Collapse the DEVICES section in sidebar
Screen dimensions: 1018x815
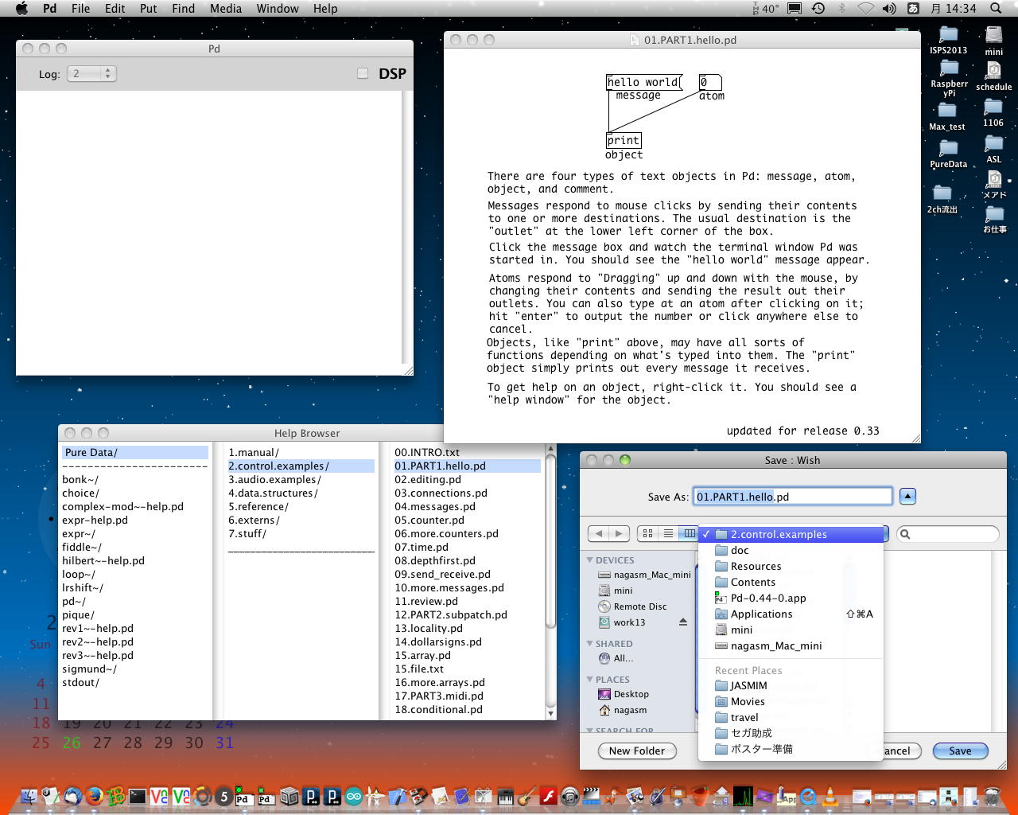tap(589, 560)
